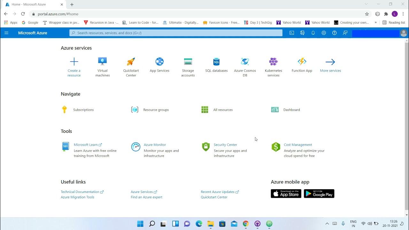Screen dimensions: 409x230
Task: Click the account avatar in Azure header
Action: pos(404,33)
